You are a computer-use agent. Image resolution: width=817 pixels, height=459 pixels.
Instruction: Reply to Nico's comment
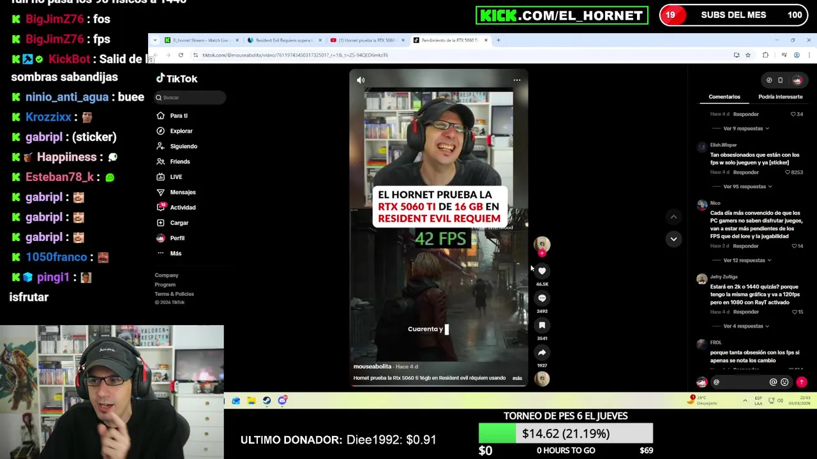[746, 246]
